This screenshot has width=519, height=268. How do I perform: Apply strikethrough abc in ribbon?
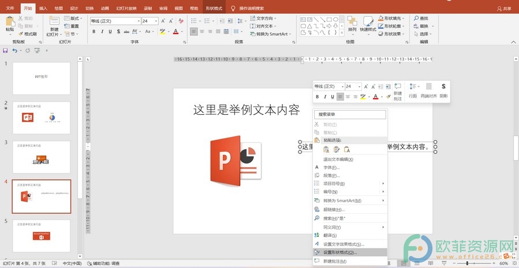126,31
